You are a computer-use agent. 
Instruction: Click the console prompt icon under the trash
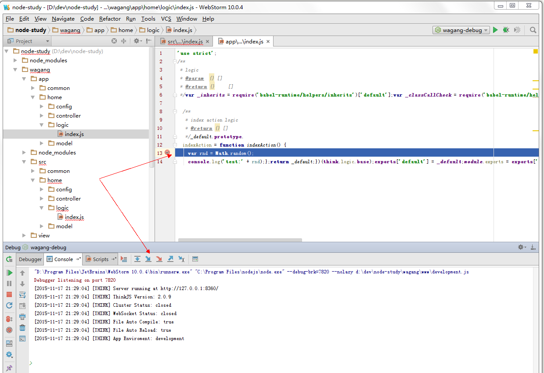[x=22, y=338]
